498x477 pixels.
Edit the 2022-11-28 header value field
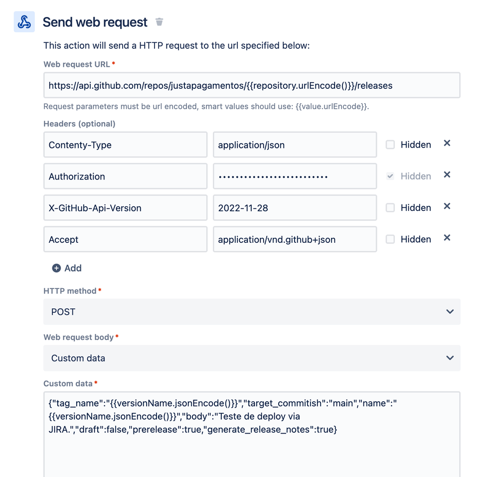pos(295,208)
